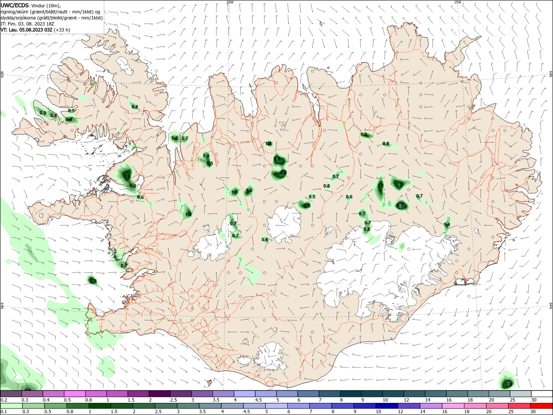Click the '(+33 h)' forecast offset text
Image resolution: width=553 pixels, height=415 pixels.
[62, 30]
